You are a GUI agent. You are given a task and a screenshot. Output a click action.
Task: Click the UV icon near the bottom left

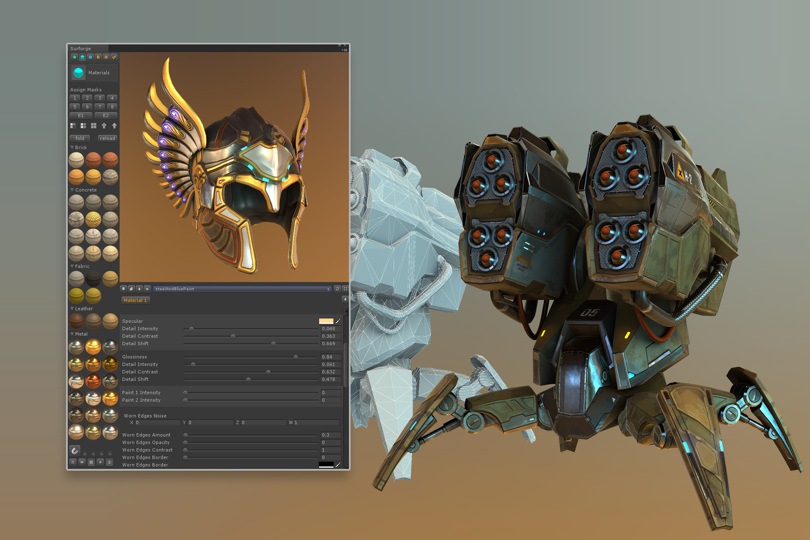pos(82,462)
